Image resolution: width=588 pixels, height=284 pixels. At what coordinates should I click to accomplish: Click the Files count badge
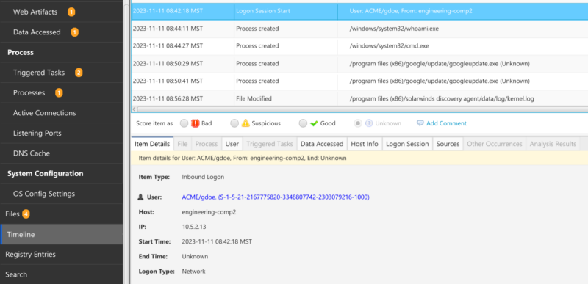(x=26, y=214)
